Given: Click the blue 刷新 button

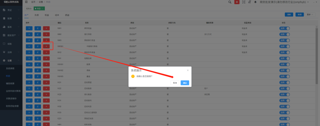Looking at the screenshot, I should point(289,14).
